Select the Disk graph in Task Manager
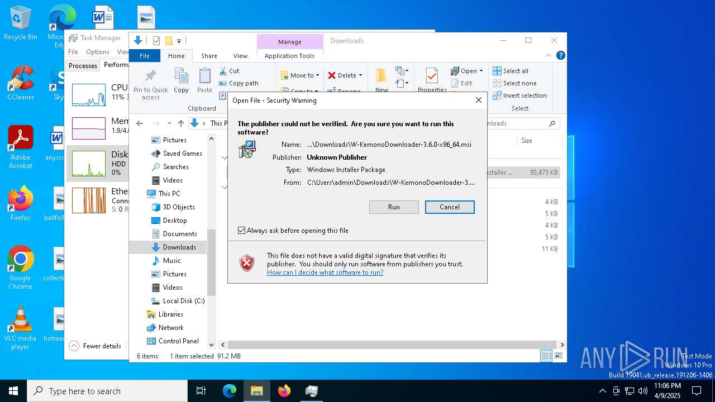 (x=89, y=164)
